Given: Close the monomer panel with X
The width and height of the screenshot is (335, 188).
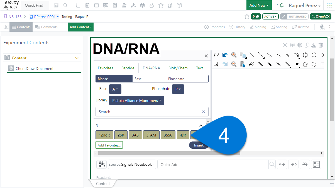Looking at the screenshot, I should 206,56.
